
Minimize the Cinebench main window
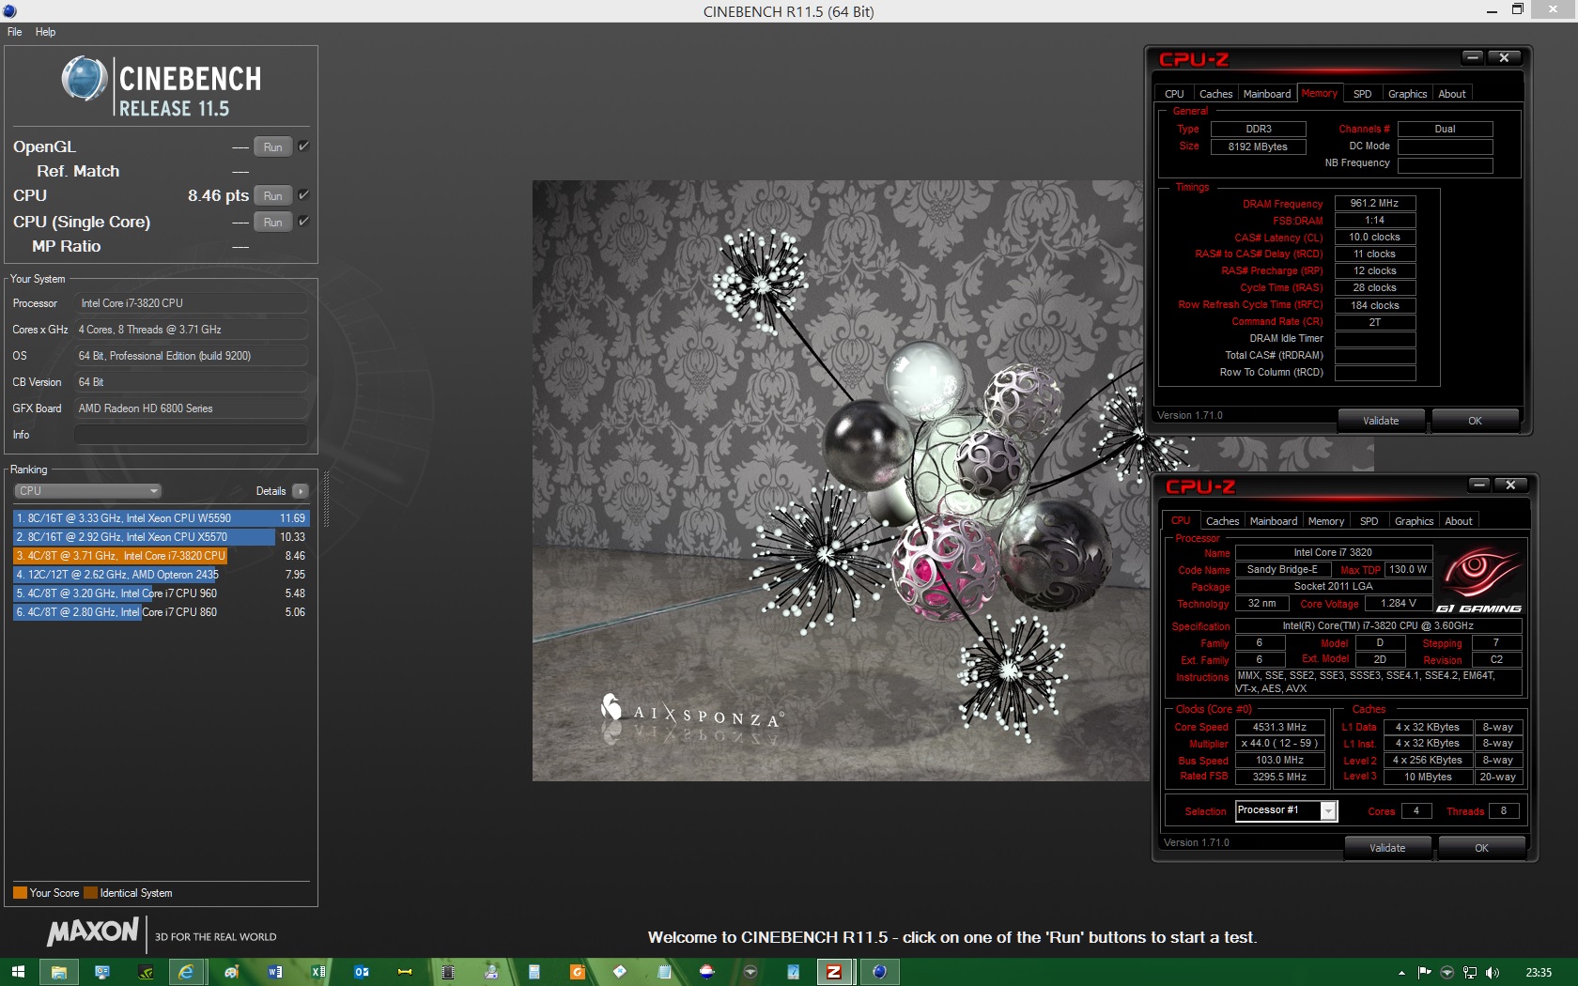[1492, 10]
